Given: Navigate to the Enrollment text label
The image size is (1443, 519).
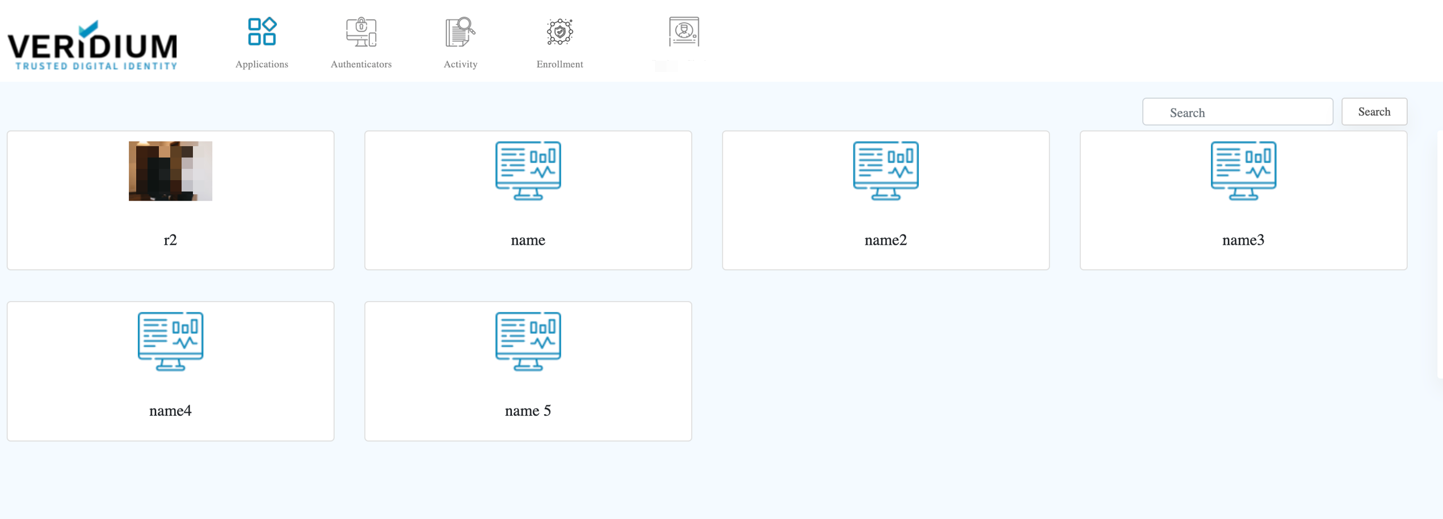Looking at the screenshot, I should click(559, 64).
